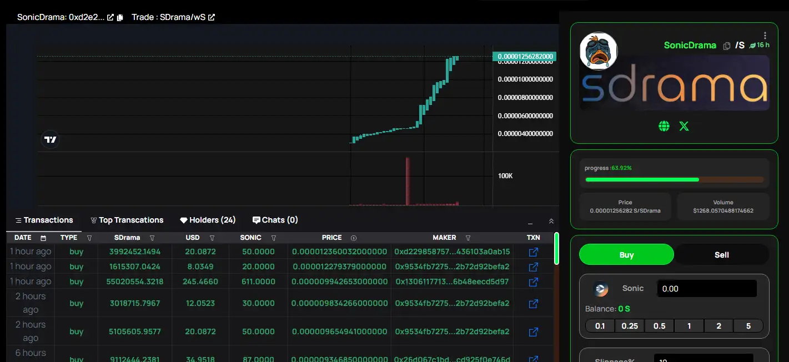Image resolution: width=789 pixels, height=362 pixels.
Task: Switch to the Holders (24) tab
Action: [x=208, y=220]
